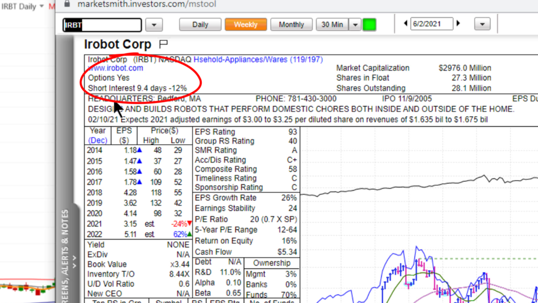Screen dimensions: 538x303
Task: Open the 30 Min interval dropdown arrow
Action: [x=355, y=25]
